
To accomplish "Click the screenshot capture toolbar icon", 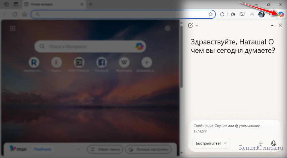I will [243, 14].
